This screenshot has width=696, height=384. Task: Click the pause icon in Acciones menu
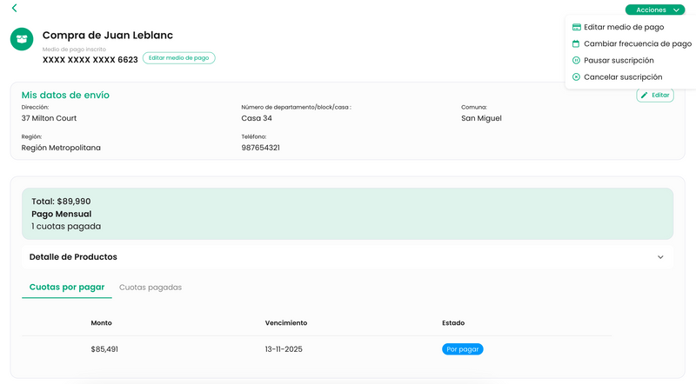click(x=576, y=60)
